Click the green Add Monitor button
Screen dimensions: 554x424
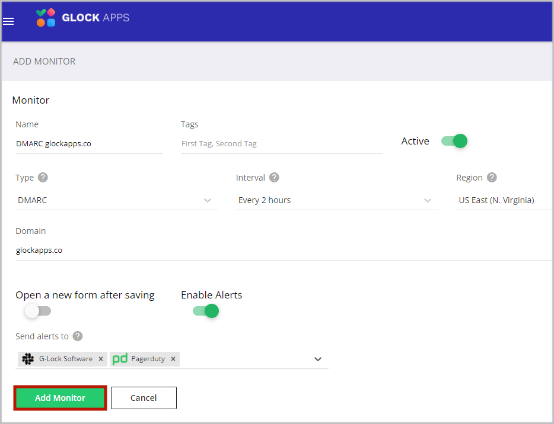click(x=60, y=398)
